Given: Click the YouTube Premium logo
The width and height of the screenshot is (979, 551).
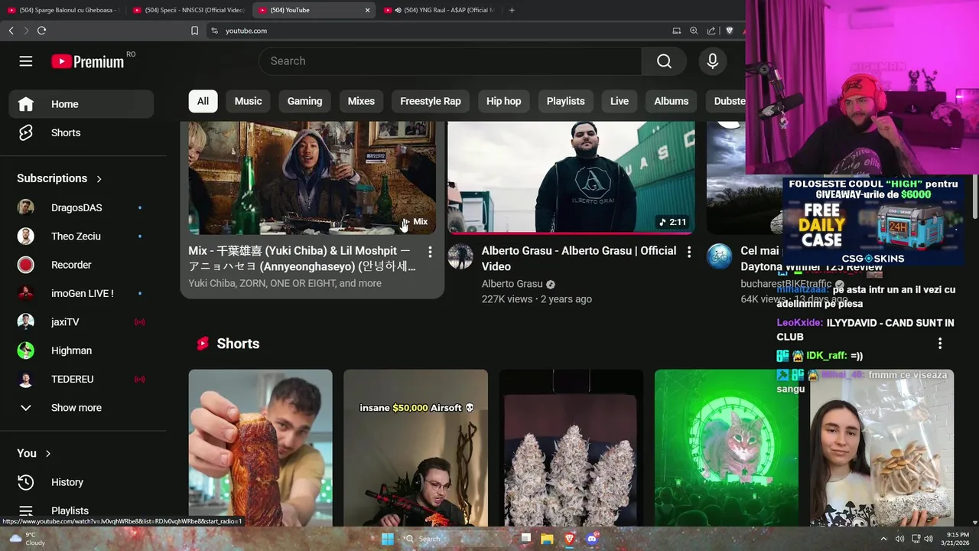Looking at the screenshot, I should point(88,61).
